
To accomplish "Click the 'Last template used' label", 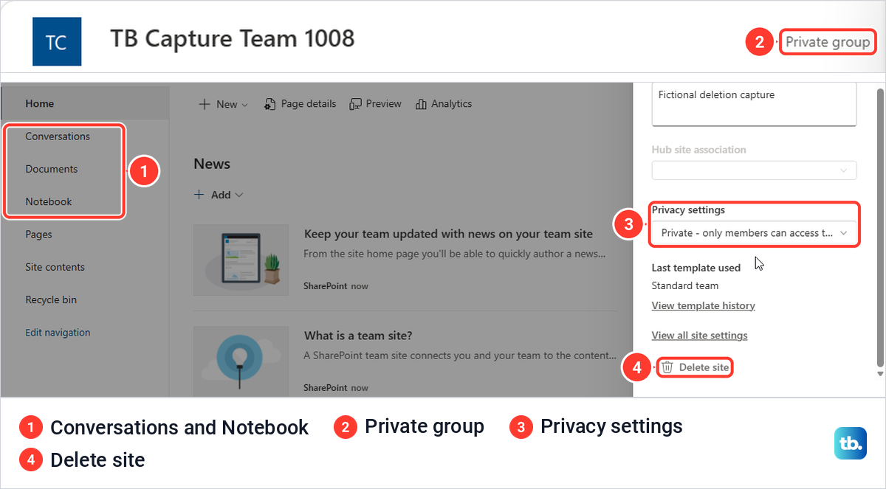I will tap(696, 268).
